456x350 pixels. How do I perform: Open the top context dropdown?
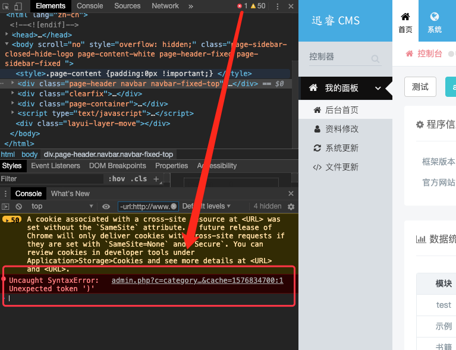click(x=62, y=206)
